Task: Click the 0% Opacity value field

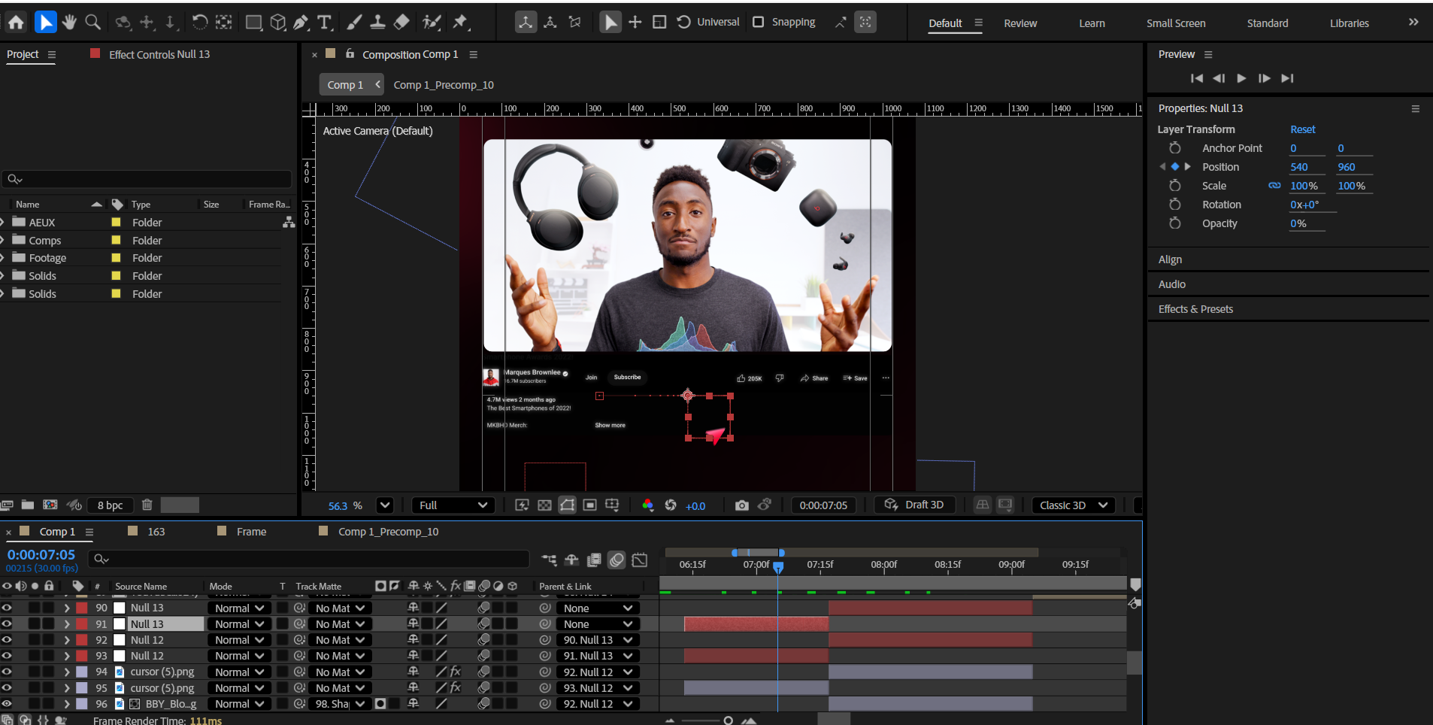Action: (x=1298, y=223)
